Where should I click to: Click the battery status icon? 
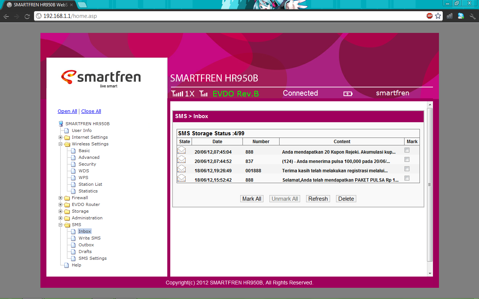pos(348,93)
